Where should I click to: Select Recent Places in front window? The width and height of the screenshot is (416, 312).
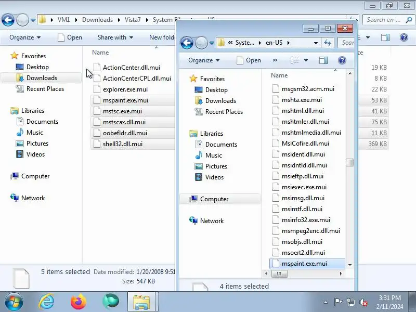click(224, 112)
